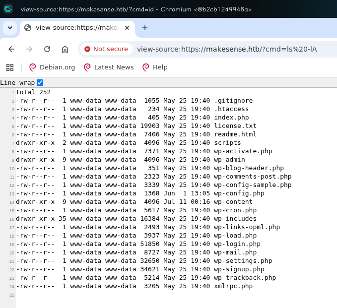Image resolution: width=337 pixels, height=308 pixels.
Task: Uncheck the Line wrap checkbox
Action: pos(40,82)
